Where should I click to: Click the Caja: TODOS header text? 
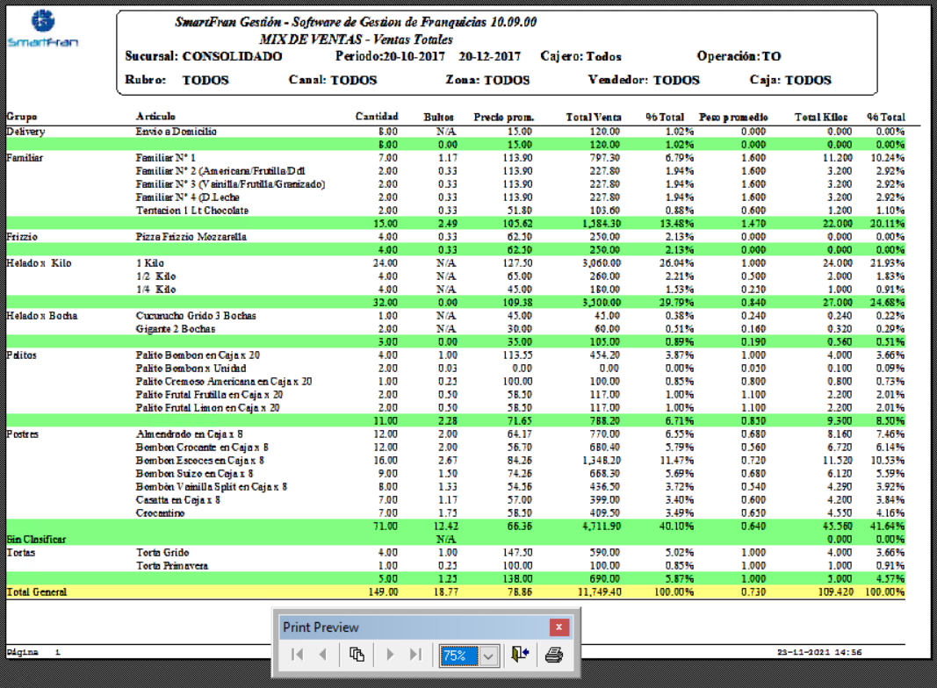(x=790, y=80)
